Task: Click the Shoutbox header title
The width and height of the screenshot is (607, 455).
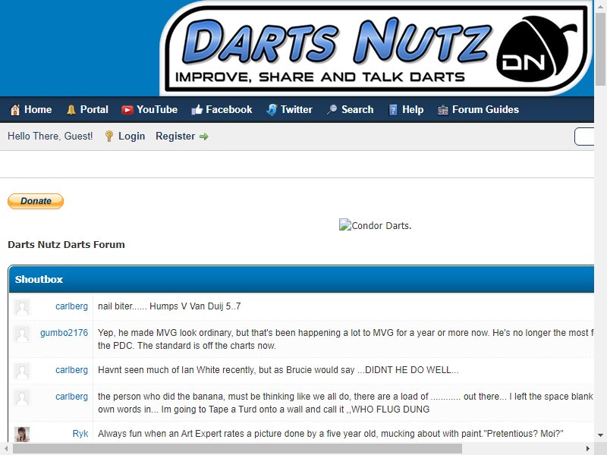Action: [x=39, y=279]
